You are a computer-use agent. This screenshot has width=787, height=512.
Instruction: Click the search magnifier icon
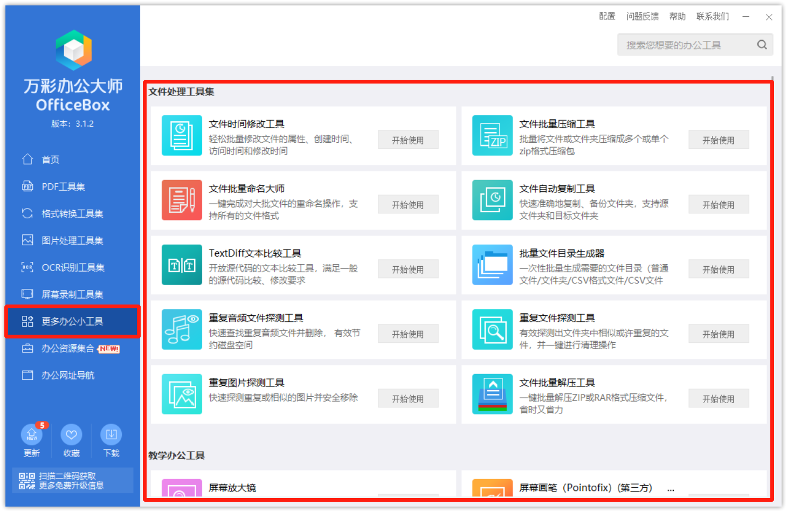pyautogui.click(x=762, y=45)
